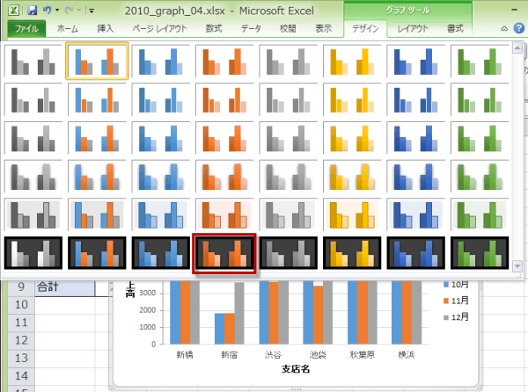This screenshot has width=528, height=392.
Task: Click the Undo arrow icon
Action: pyautogui.click(x=47, y=10)
